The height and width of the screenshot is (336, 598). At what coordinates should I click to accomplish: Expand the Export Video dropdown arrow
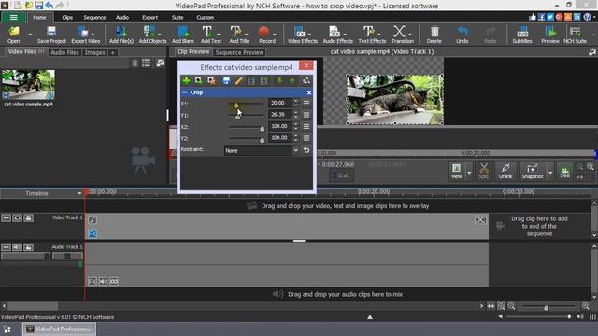point(93,35)
